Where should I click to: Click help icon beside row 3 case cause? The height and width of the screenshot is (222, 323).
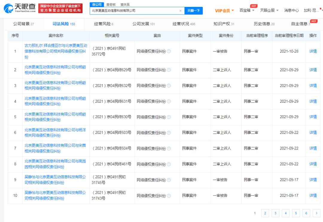pyautogui.click(x=169, y=86)
